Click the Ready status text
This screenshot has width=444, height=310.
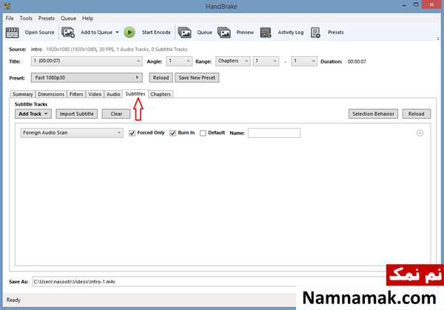(x=13, y=300)
